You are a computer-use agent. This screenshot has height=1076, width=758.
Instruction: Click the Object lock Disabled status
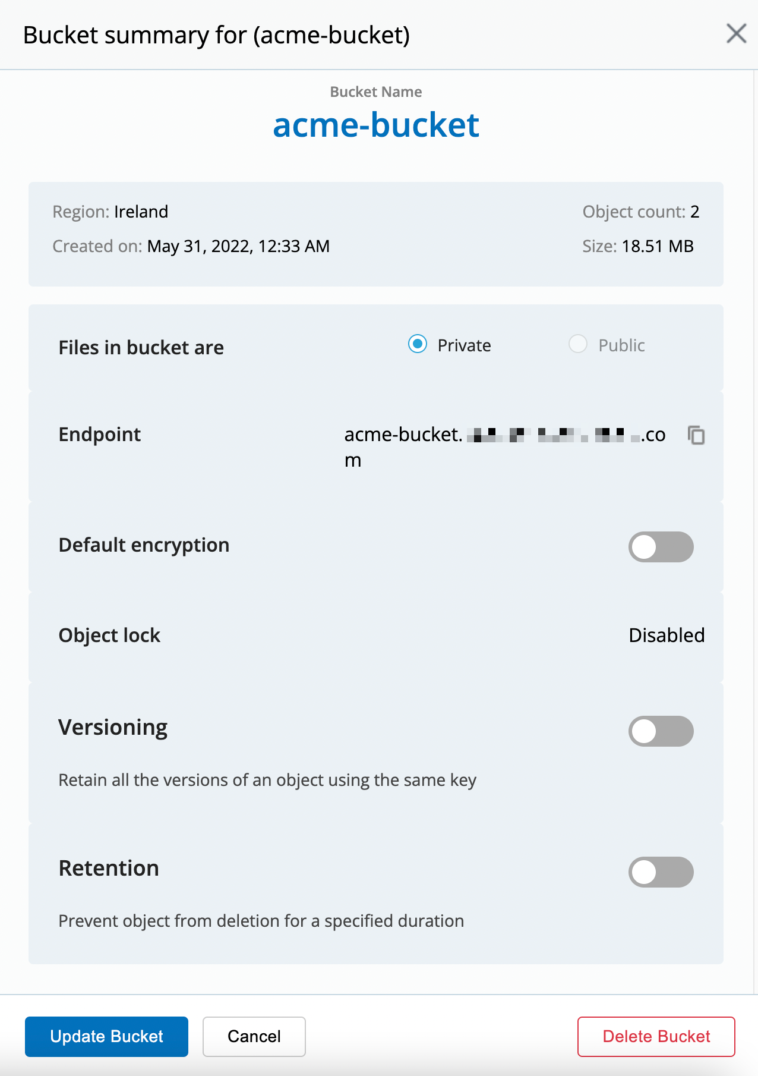(x=667, y=635)
